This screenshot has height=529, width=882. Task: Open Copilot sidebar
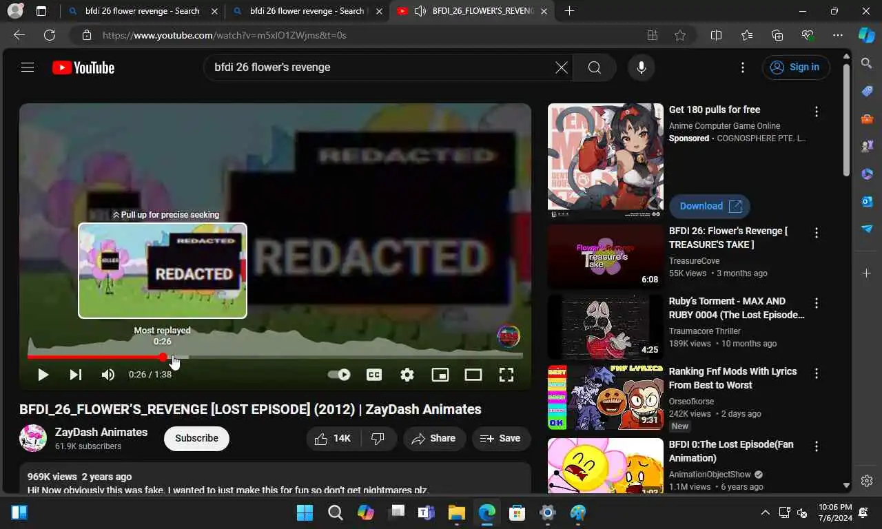click(x=867, y=35)
